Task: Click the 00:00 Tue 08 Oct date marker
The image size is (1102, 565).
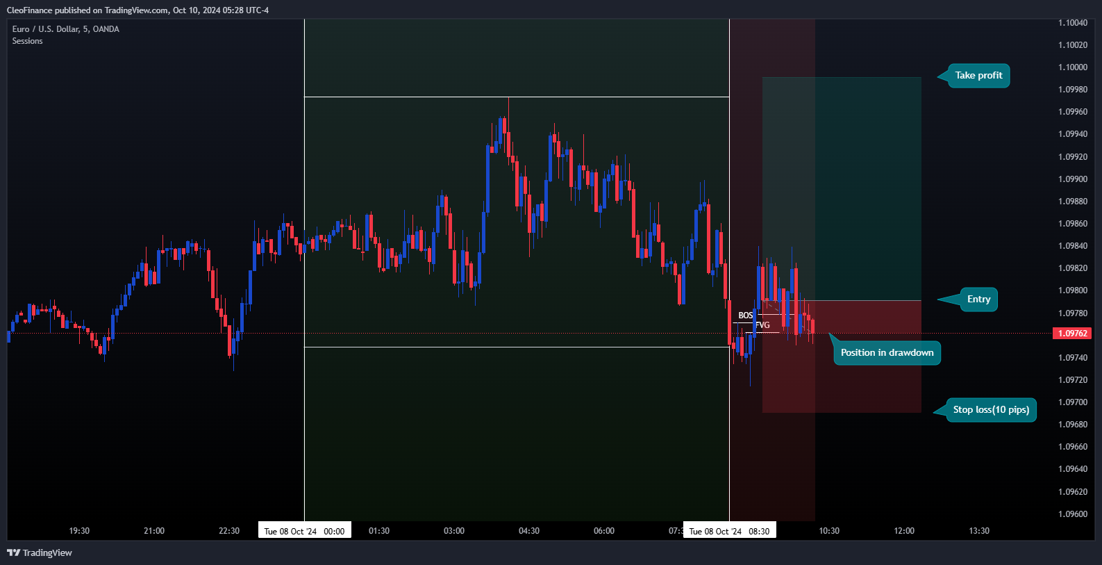Action: pos(304,531)
